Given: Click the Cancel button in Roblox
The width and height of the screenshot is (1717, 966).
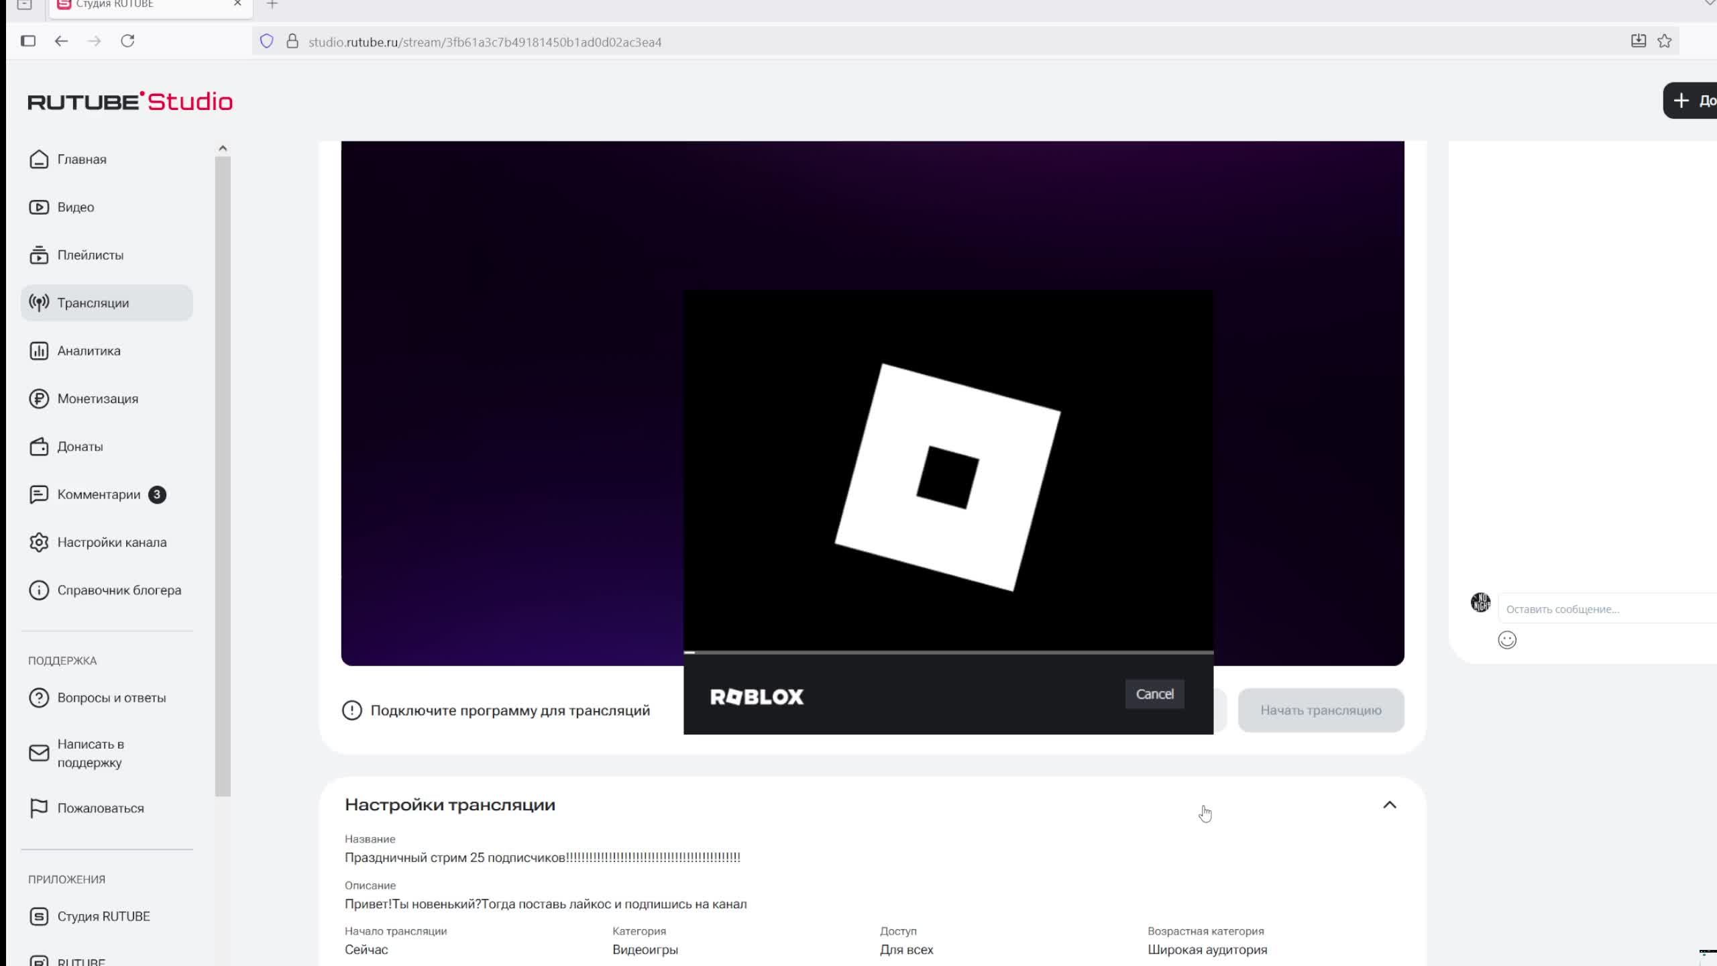Looking at the screenshot, I should coord(1154,694).
